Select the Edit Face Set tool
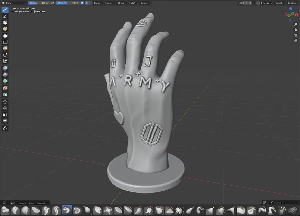Image resolution: width=300 pixels, height=216 pixels. click(5, 88)
